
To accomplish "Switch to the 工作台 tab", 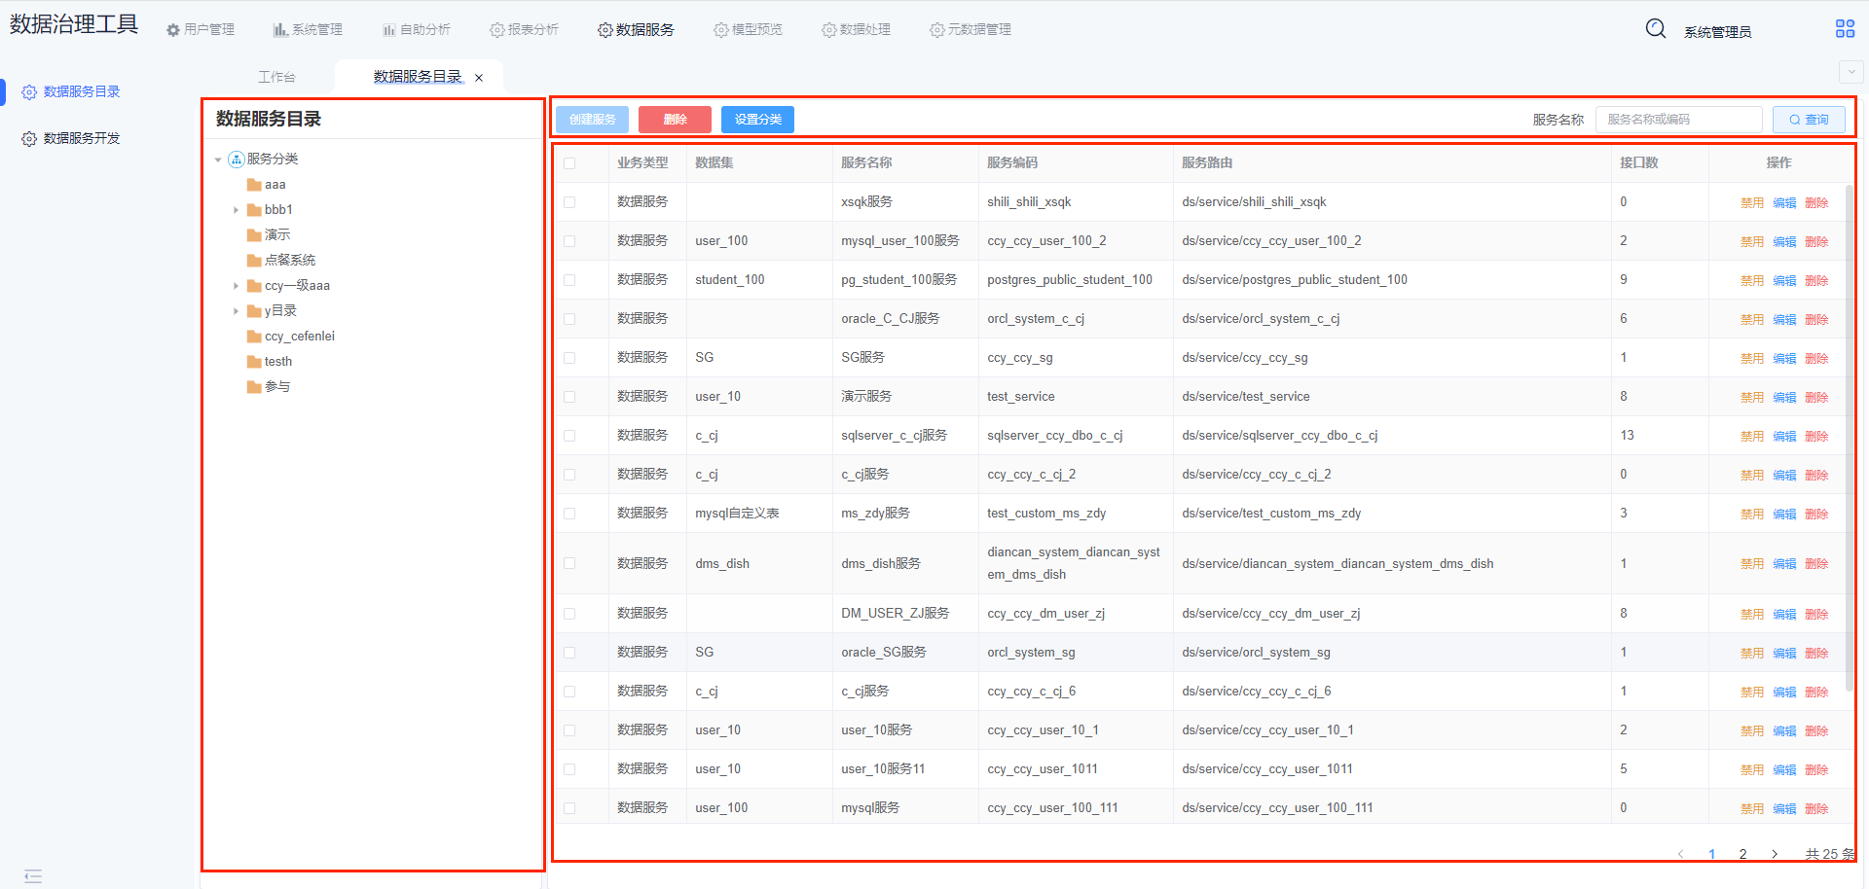I will click(276, 77).
